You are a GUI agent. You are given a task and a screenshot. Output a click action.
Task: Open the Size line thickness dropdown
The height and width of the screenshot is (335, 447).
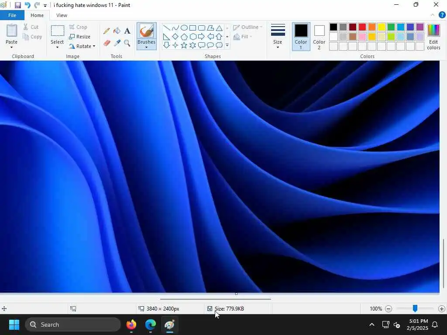coord(278,37)
